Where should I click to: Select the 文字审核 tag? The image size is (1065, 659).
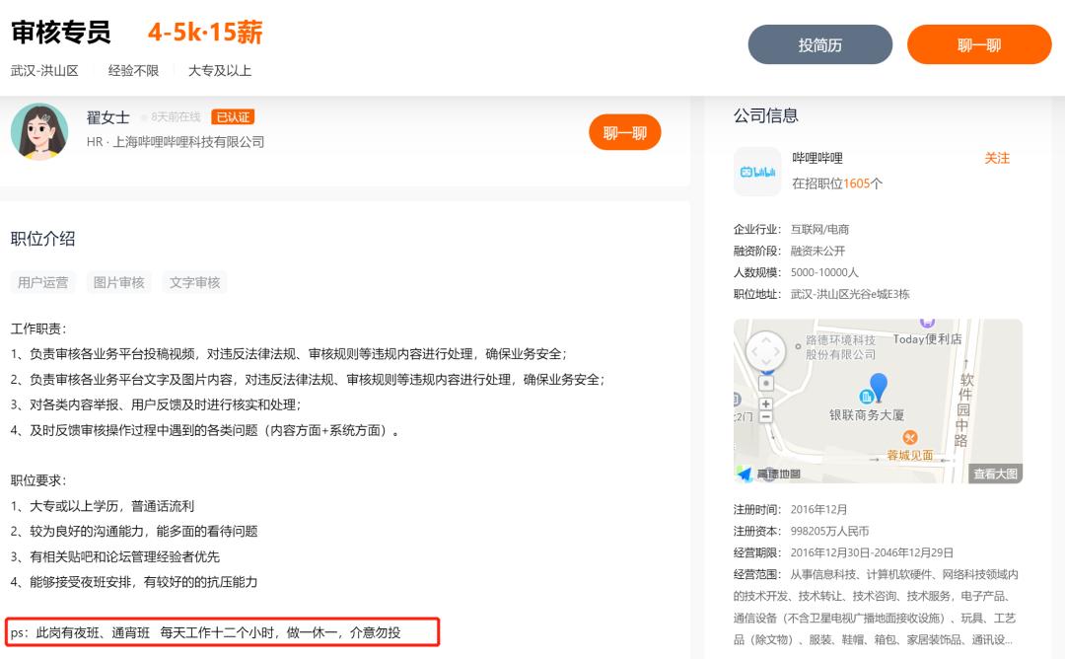pyautogui.click(x=195, y=282)
